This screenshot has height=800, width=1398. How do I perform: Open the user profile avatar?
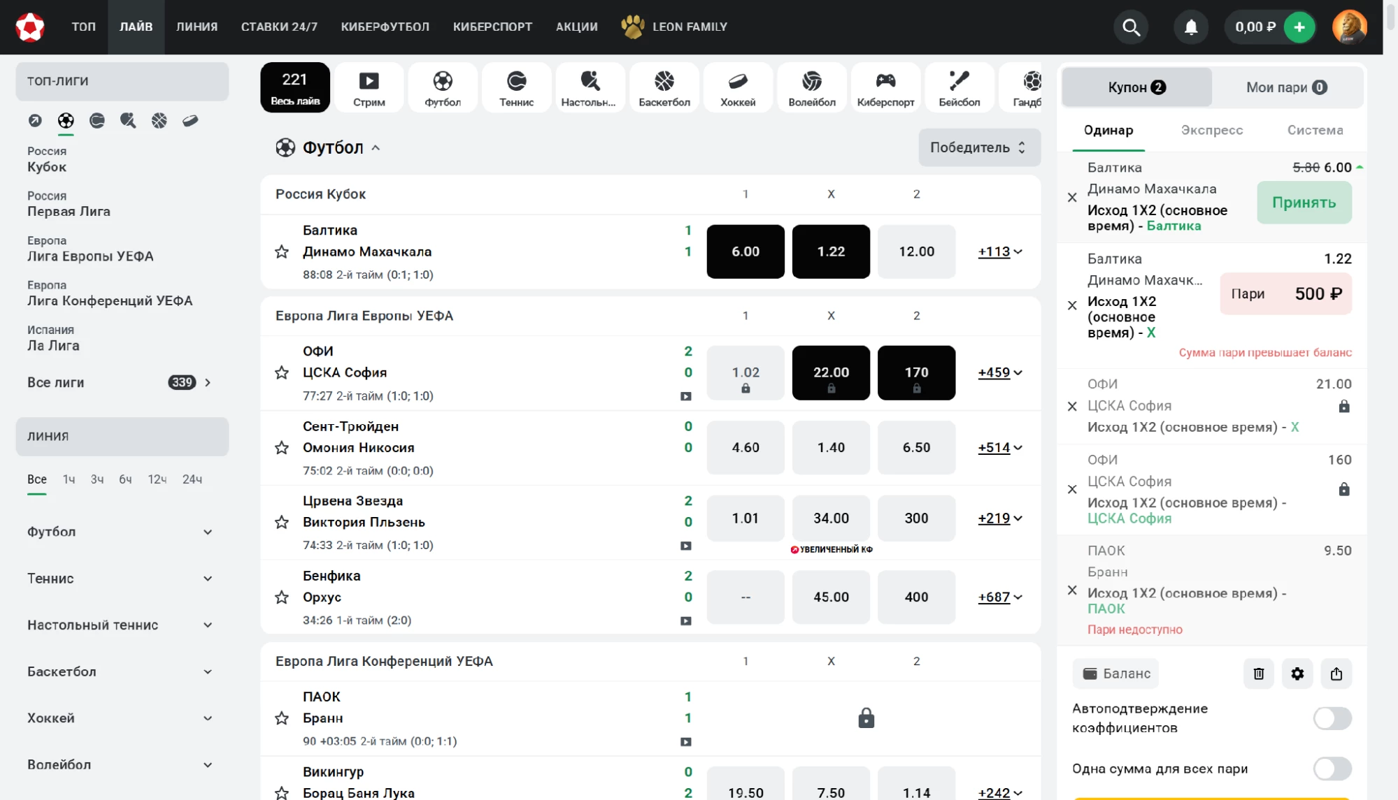(1349, 27)
